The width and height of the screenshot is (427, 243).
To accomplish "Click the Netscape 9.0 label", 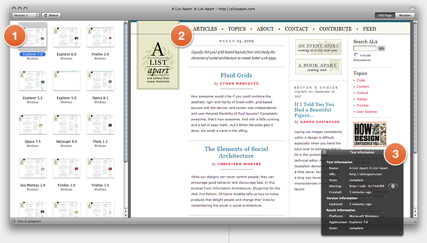I will point(66,142).
